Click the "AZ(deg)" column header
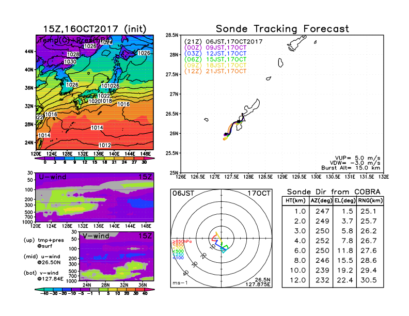 pos(321,201)
